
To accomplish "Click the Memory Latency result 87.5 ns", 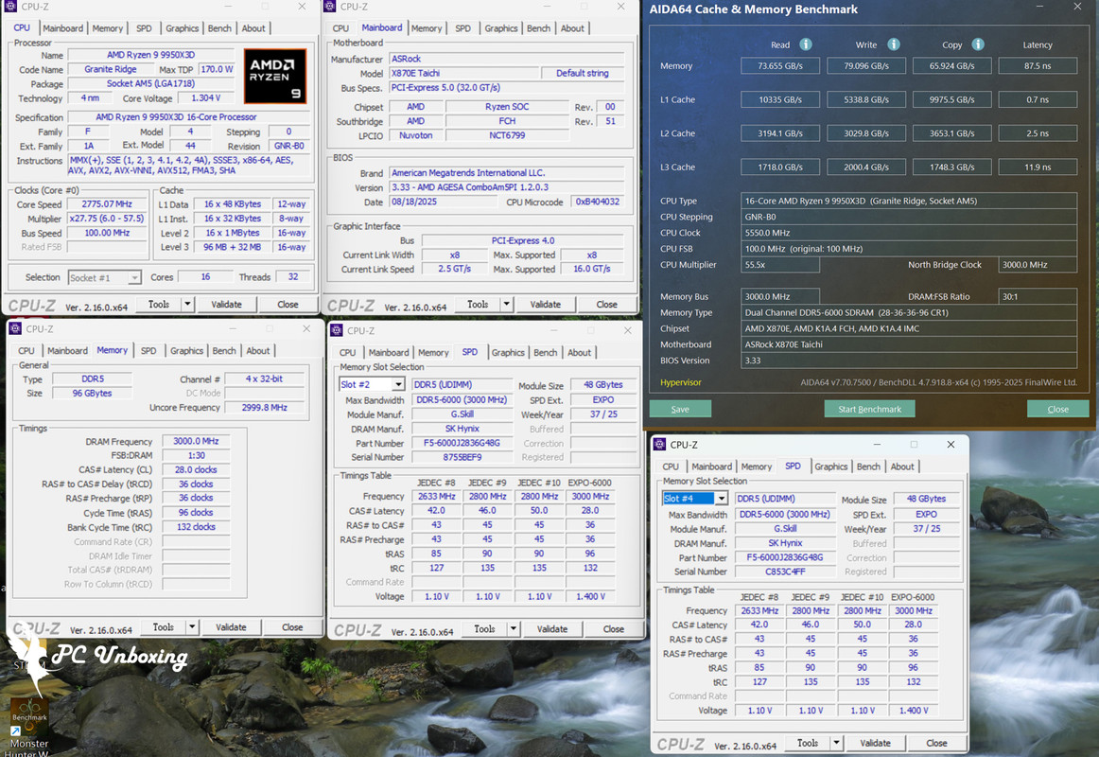I will tap(1038, 66).
